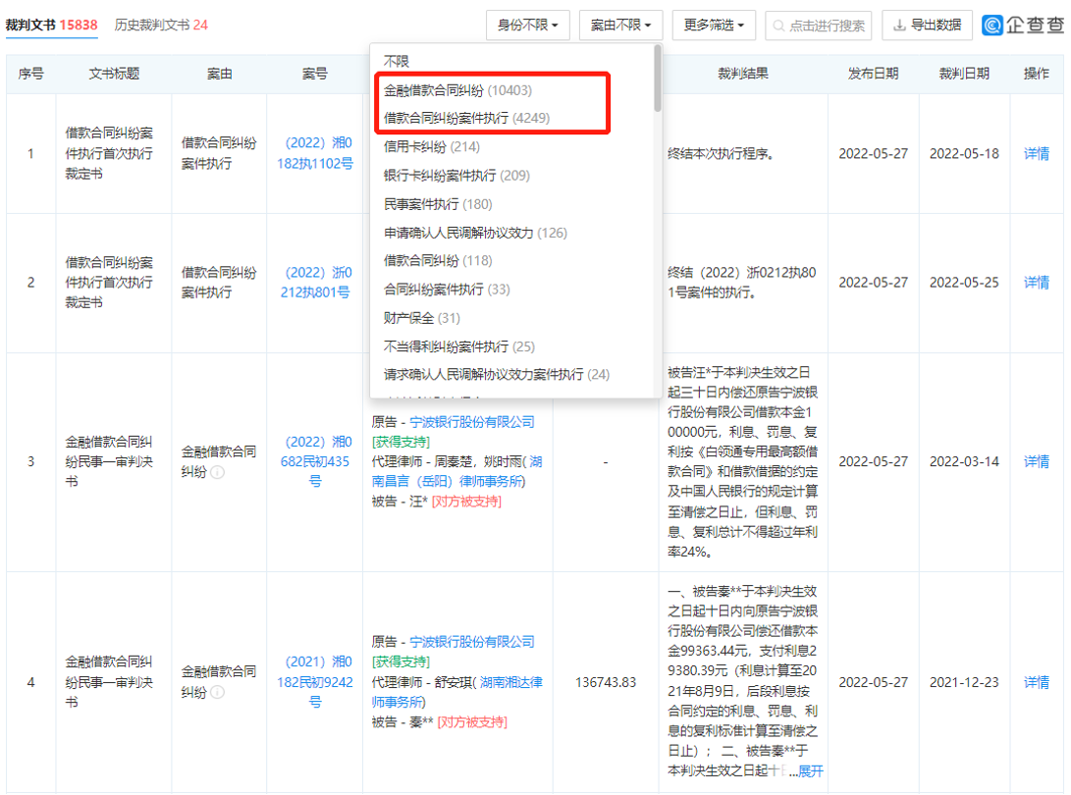
Task: Open the 身份不限 dropdown
Action: [x=527, y=26]
